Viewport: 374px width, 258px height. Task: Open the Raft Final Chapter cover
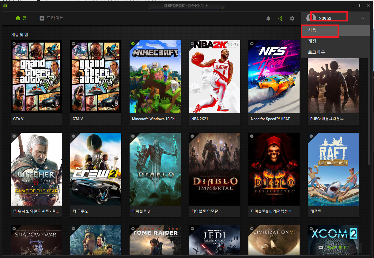[x=333, y=169]
